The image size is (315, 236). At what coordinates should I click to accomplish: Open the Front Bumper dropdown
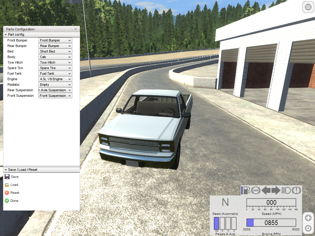pos(55,40)
